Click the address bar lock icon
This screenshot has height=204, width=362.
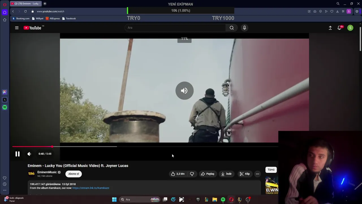pyautogui.click(x=33, y=11)
